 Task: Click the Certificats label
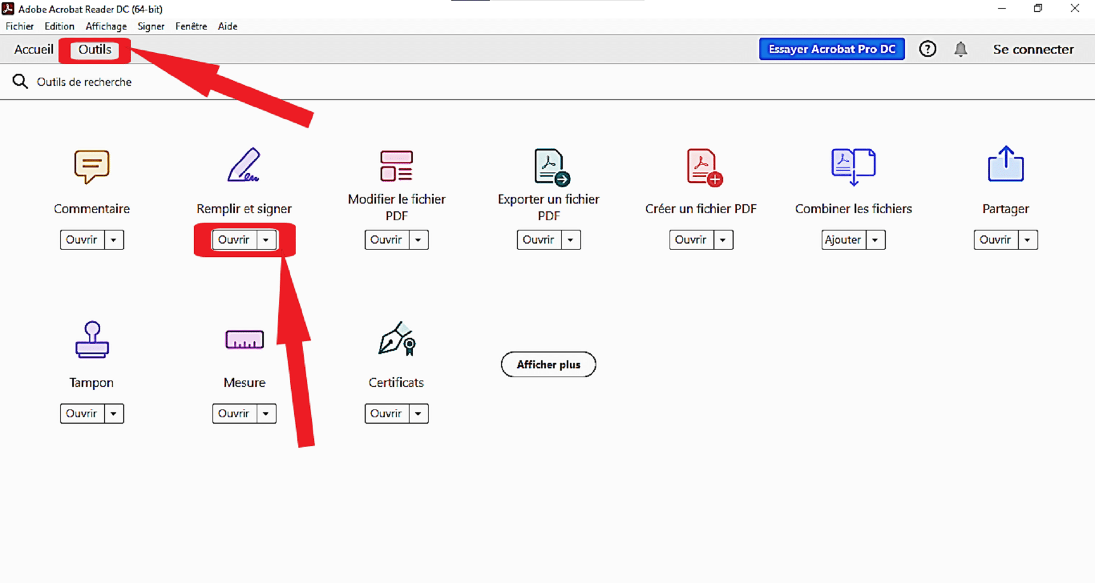click(396, 383)
